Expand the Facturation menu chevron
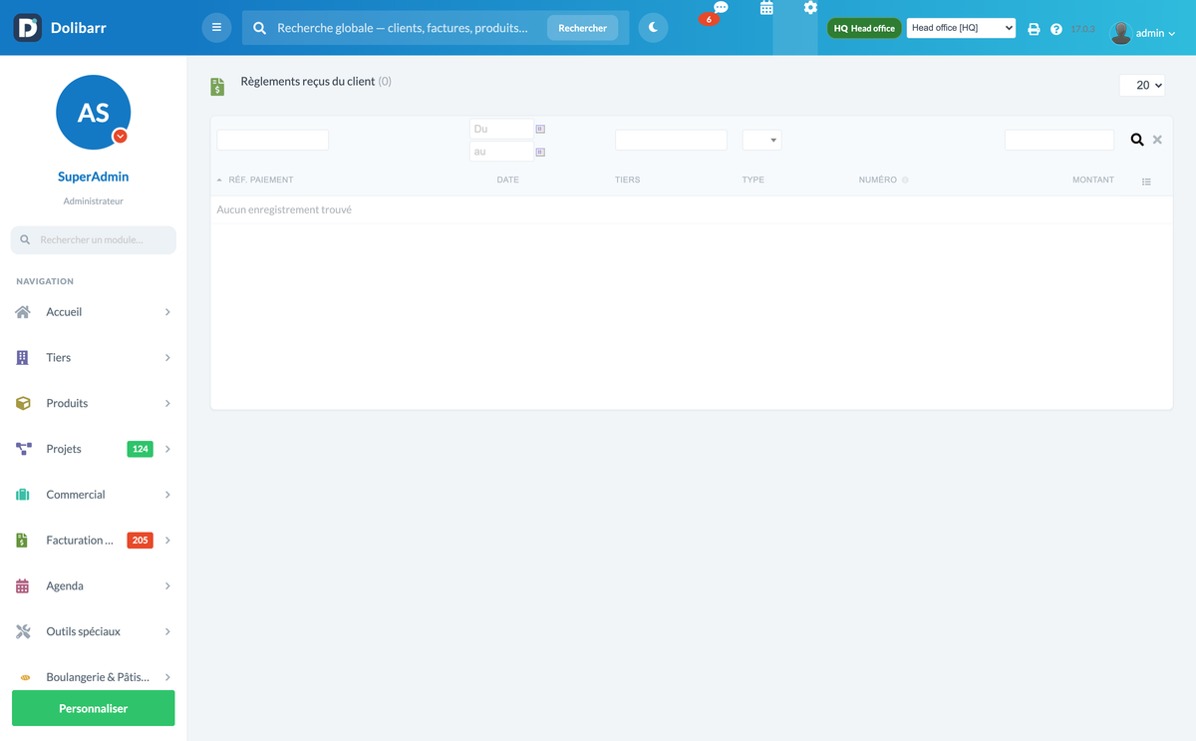Viewport: 1196px width, 741px height. [x=167, y=541]
